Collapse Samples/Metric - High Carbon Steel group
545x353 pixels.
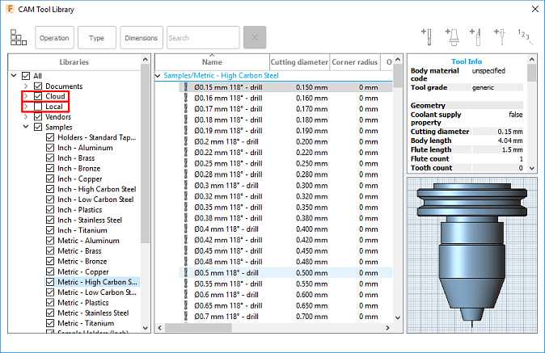(158, 76)
